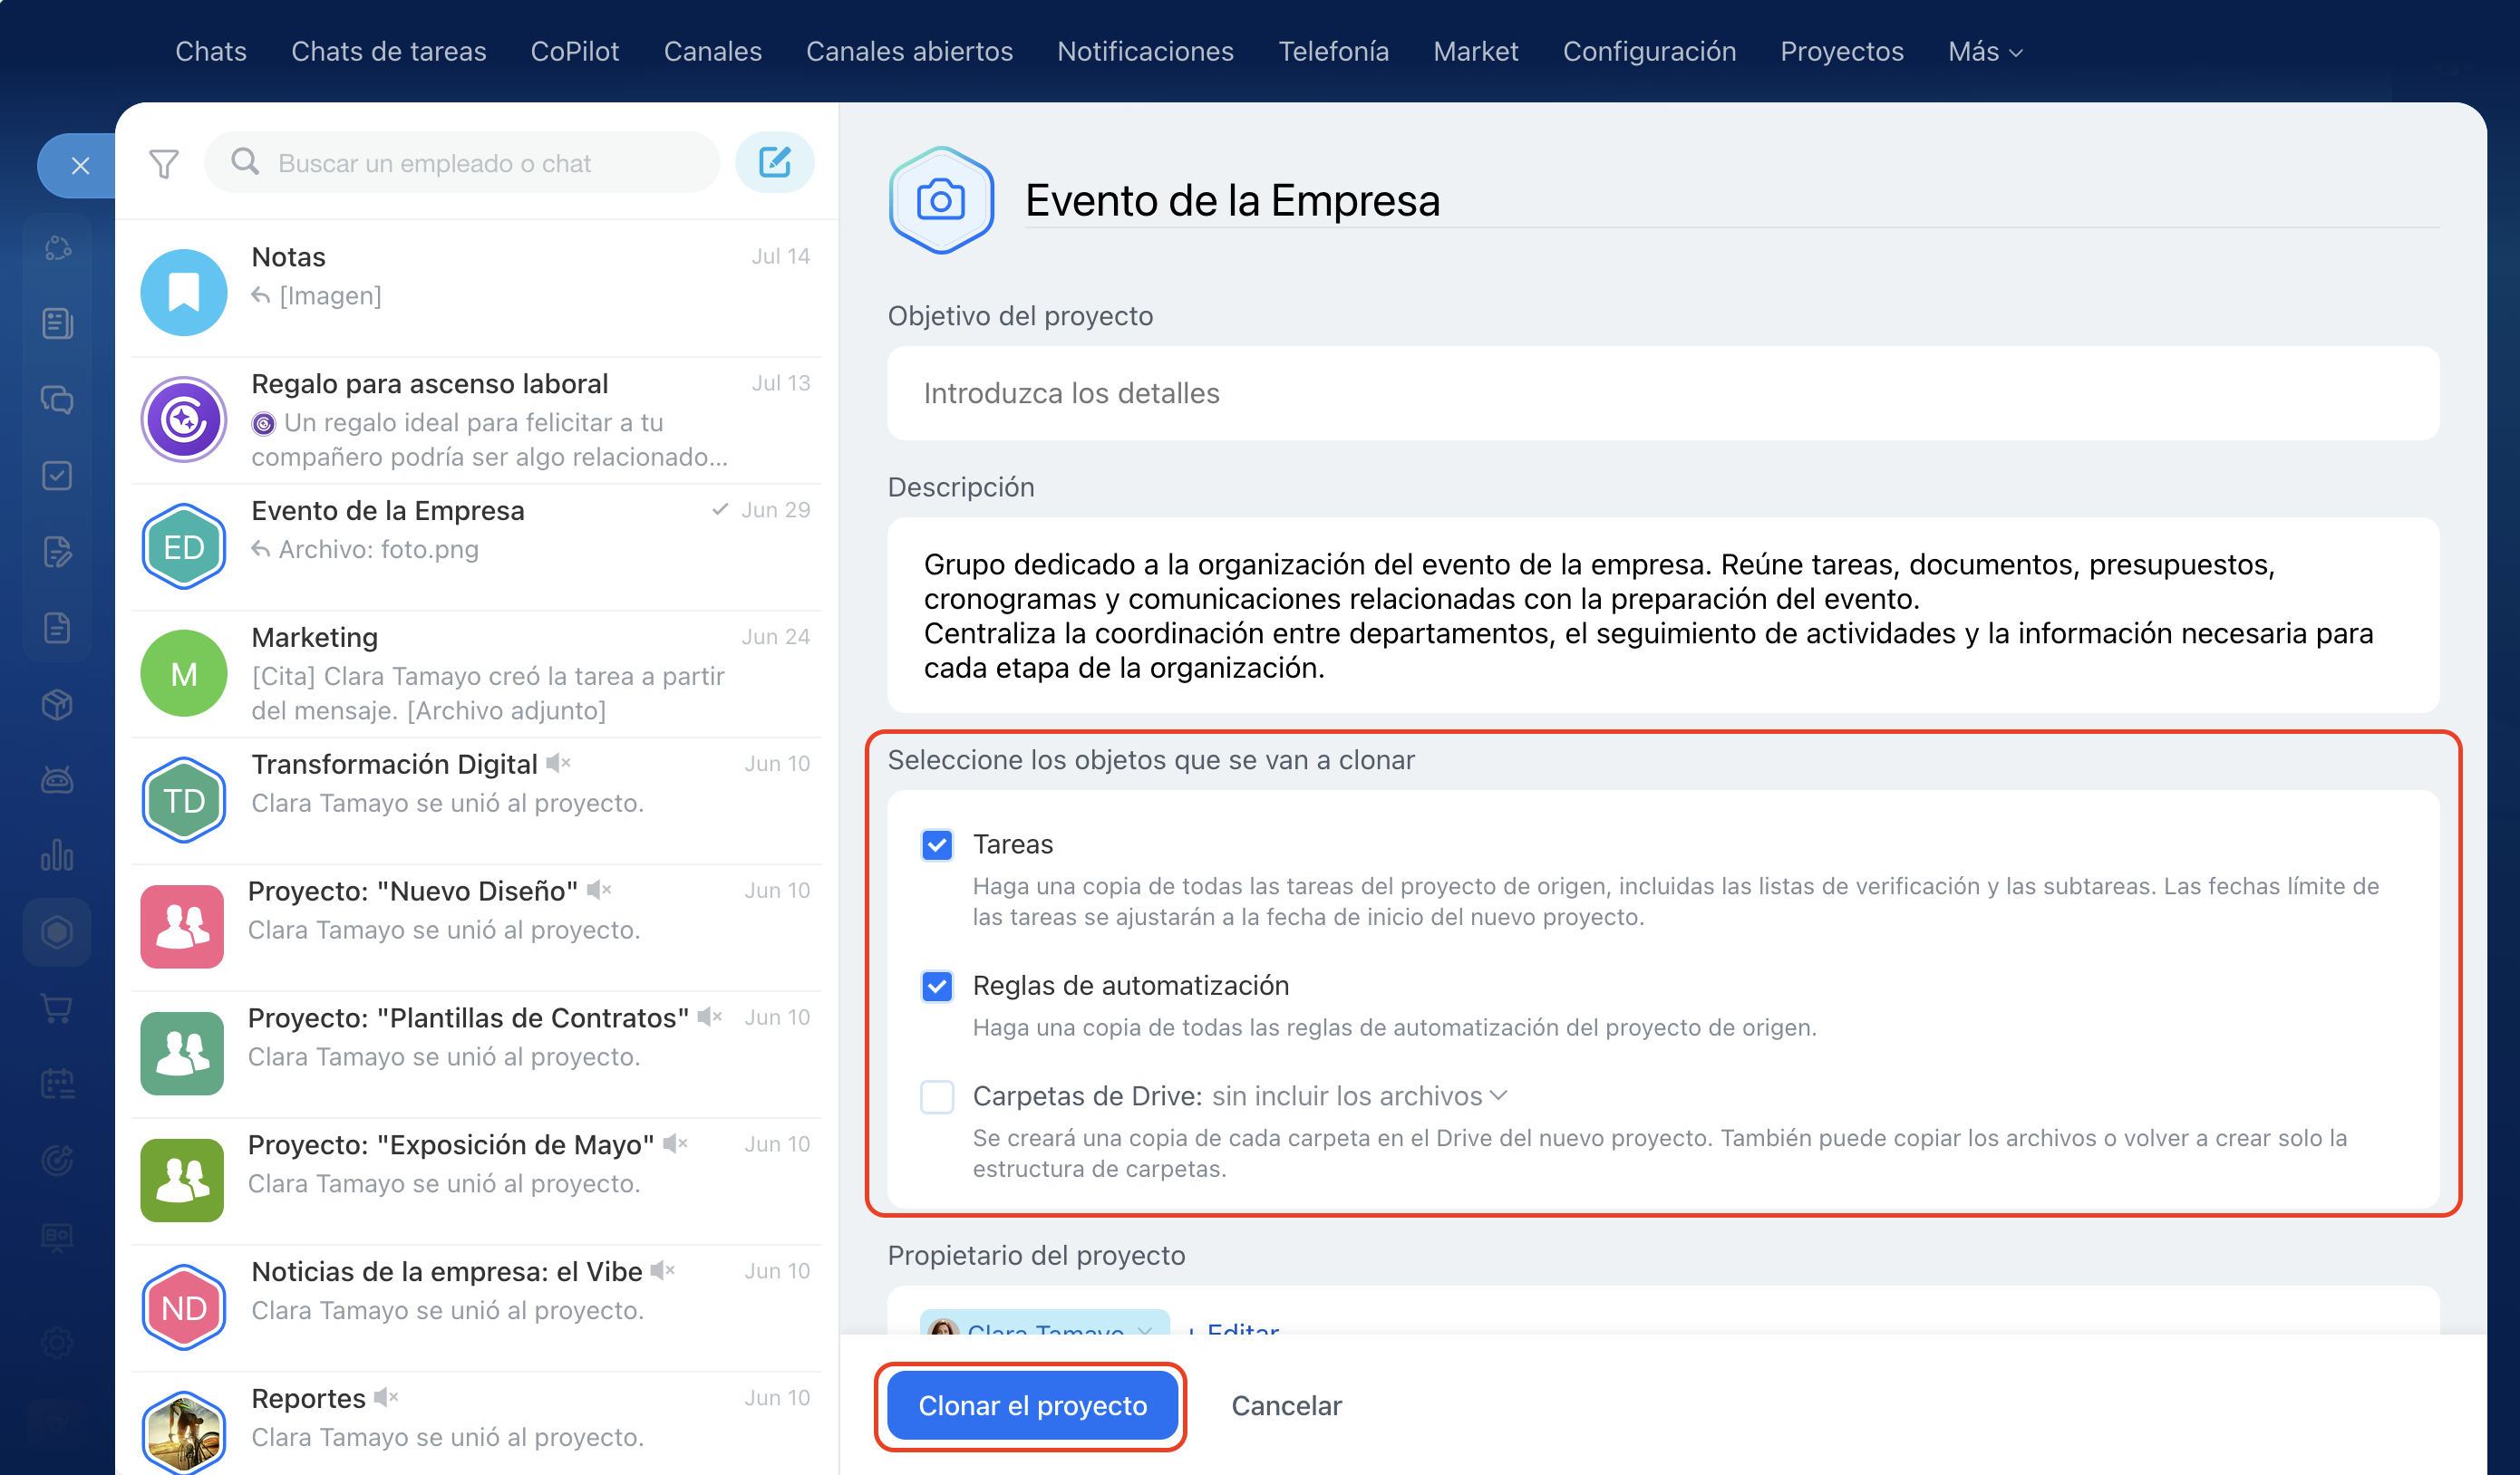Screen dimensions: 2520x1475
Task: Click the Clonar el proyecto button
Action: (x=1032, y=1406)
